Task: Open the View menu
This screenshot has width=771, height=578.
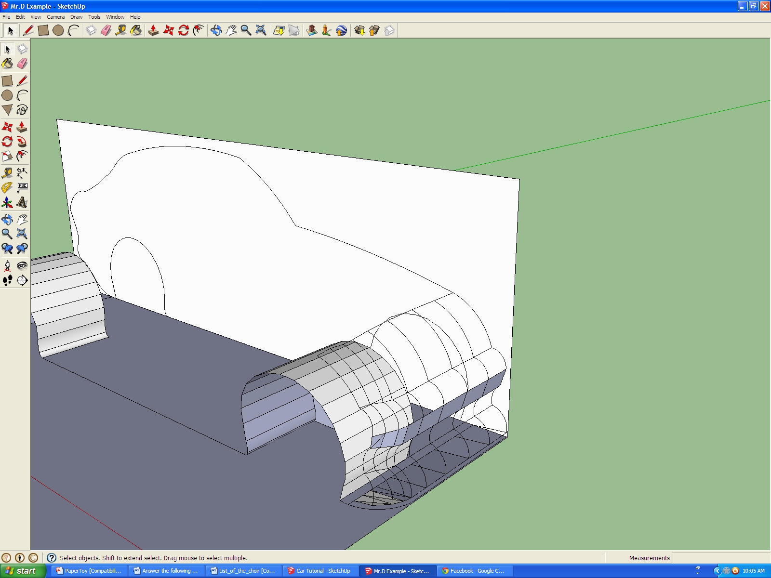Action: (36, 17)
